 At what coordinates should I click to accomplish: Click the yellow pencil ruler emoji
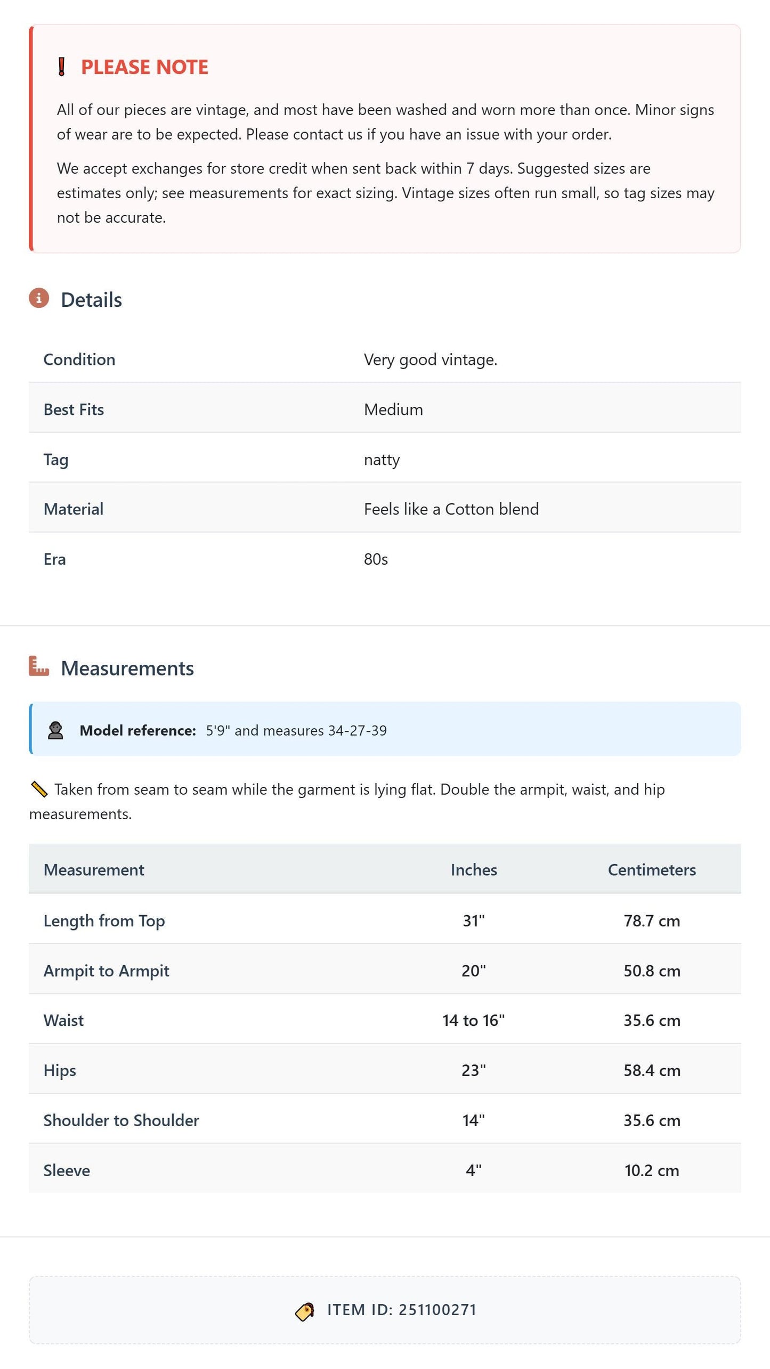click(x=39, y=789)
